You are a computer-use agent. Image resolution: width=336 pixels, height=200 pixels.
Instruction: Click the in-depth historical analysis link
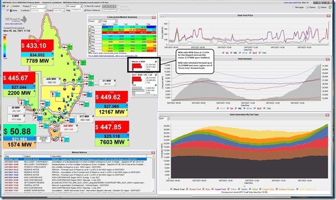(113, 56)
